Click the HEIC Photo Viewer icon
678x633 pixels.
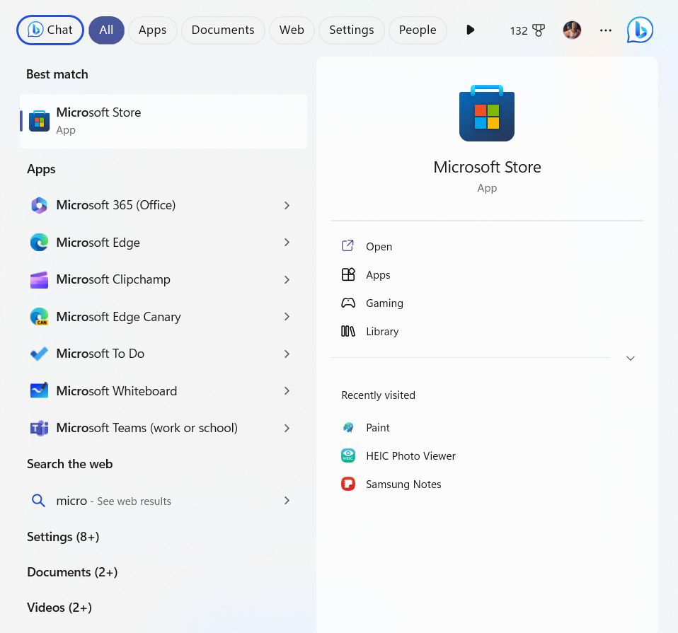coord(348,456)
